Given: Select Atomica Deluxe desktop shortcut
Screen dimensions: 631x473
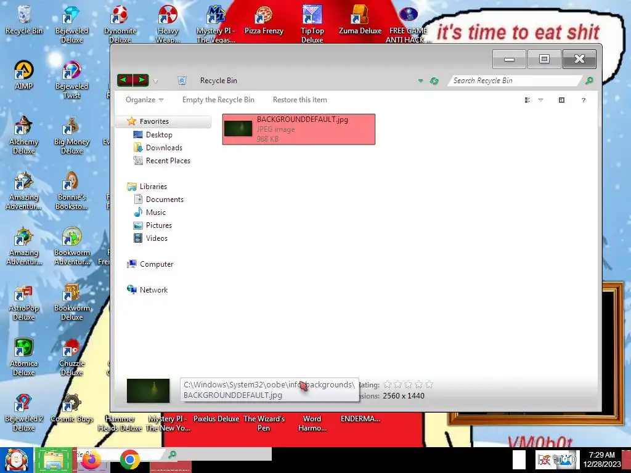Looking at the screenshot, I should tap(24, 357).
